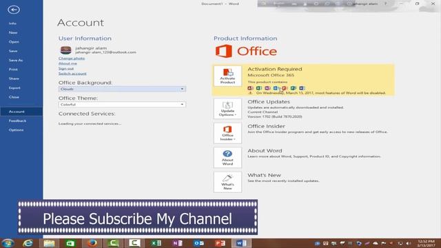The width and height of the screenshot is (441, 248).
Task: Open the Office Insider menu button
Action: (x=227, y=133)
